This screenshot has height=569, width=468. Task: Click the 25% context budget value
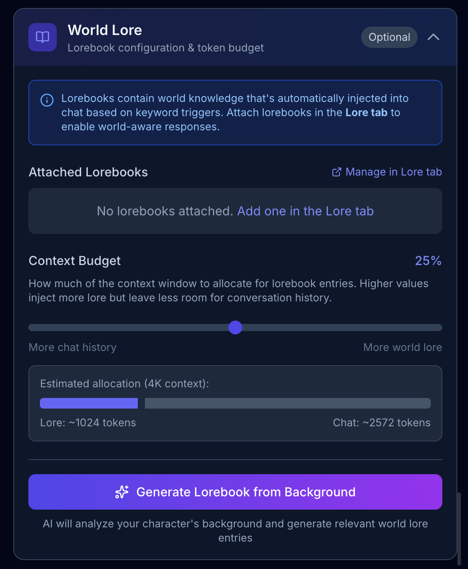pos(428,261)
